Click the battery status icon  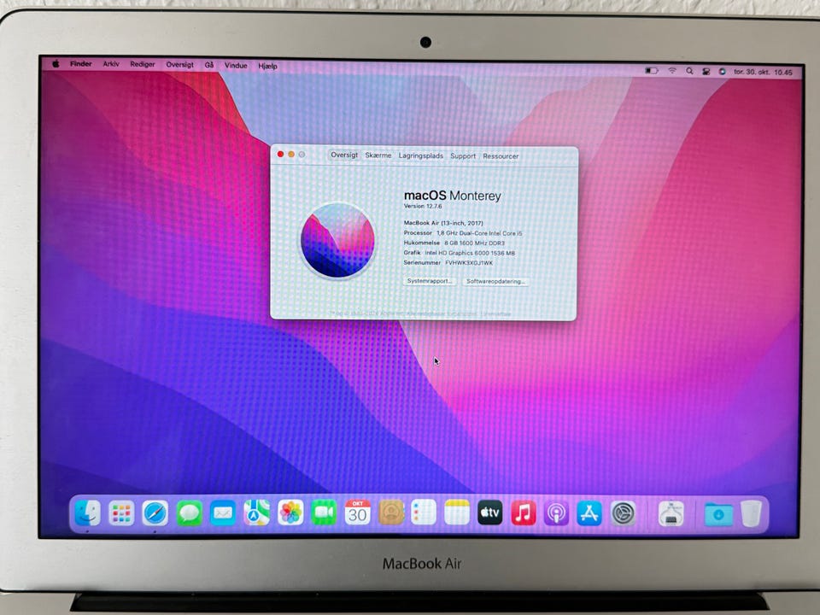[651, 71]
